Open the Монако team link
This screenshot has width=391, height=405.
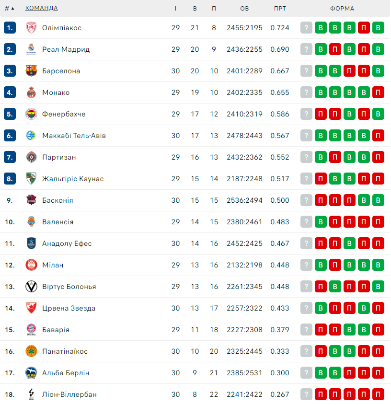(56, 93)
